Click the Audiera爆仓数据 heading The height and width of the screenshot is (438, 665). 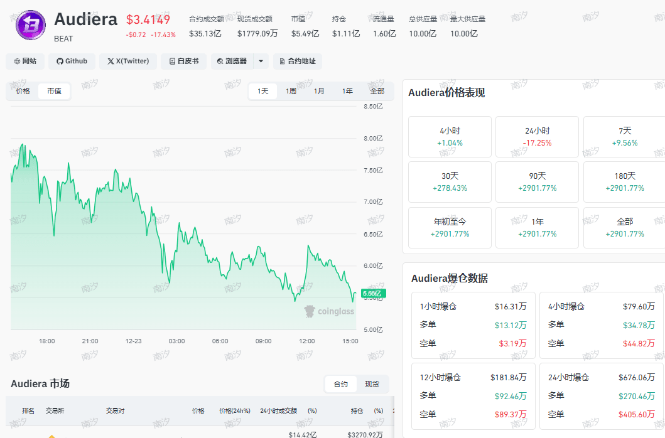click(449, 279)
